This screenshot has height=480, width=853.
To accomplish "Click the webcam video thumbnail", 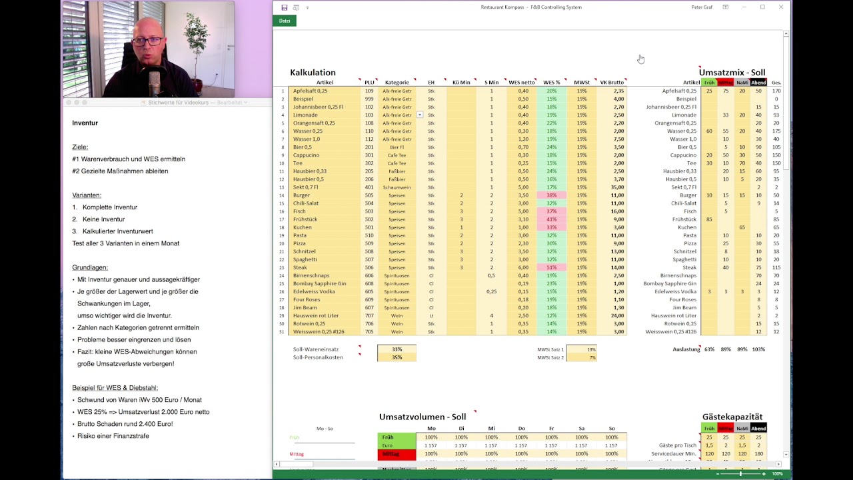I will pyautogui.click(x=148, y=49).
